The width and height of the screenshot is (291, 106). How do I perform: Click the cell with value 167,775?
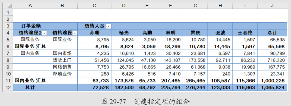272,67
